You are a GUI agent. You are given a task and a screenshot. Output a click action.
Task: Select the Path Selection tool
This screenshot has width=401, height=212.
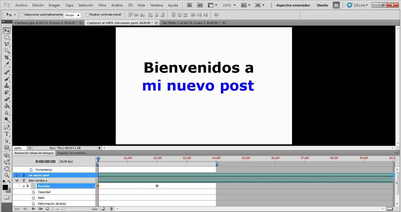[x=7, y=141]
